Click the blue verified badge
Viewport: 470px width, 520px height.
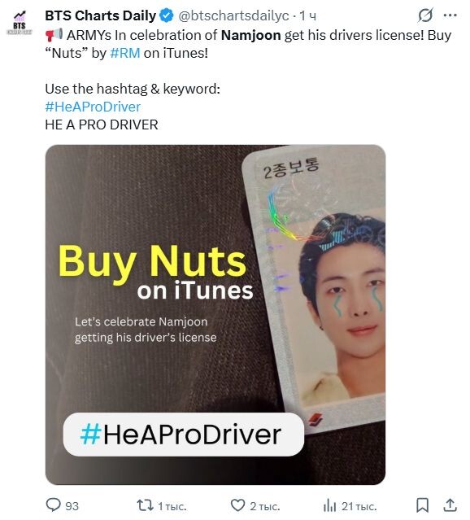tap(167, 15)
